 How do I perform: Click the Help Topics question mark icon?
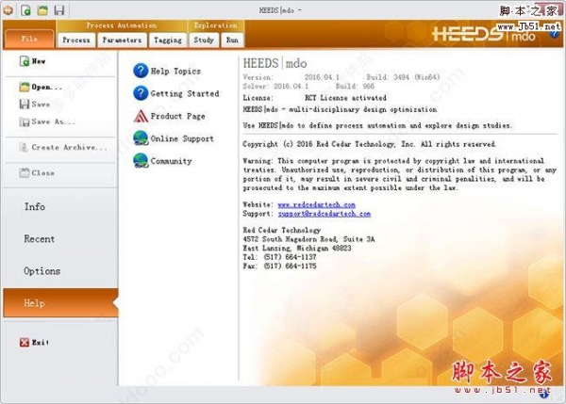tap(141, 71)
